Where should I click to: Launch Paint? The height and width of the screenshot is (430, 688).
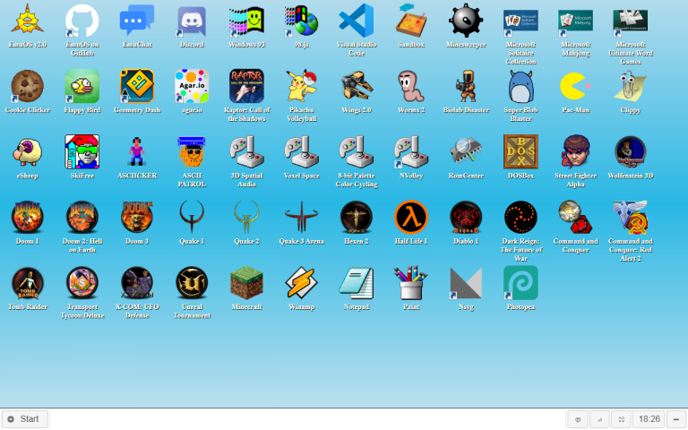point(411,283)
